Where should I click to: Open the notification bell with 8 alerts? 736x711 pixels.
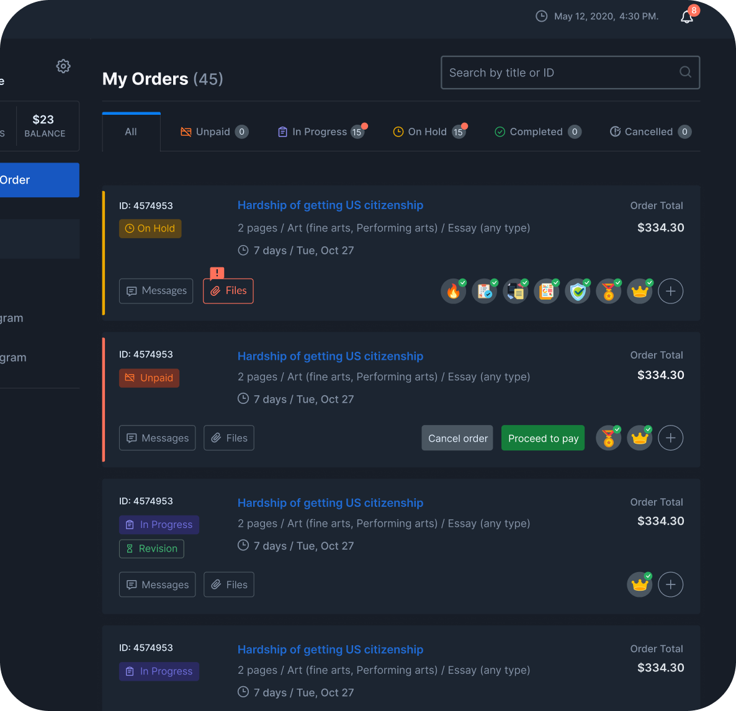pyautogui.click(x=687, y=17)
